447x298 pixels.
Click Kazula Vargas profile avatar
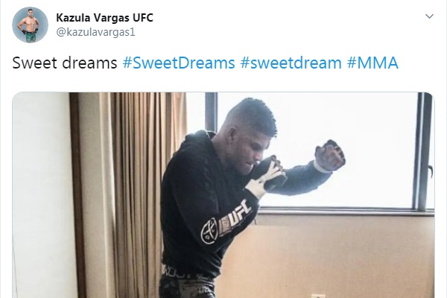[x=30, y=25]
